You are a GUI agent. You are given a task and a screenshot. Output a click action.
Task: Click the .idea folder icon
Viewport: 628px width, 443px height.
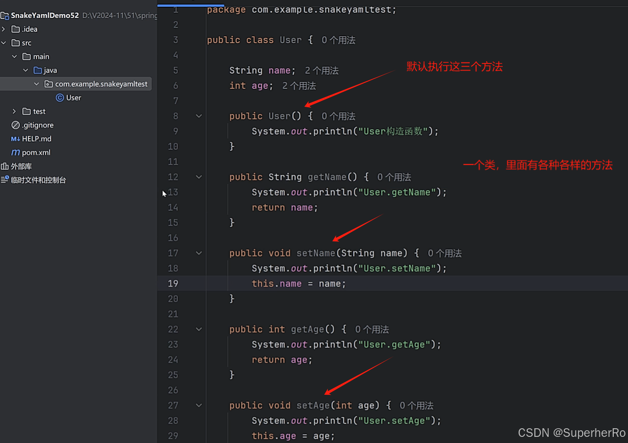tap(15, 29)
